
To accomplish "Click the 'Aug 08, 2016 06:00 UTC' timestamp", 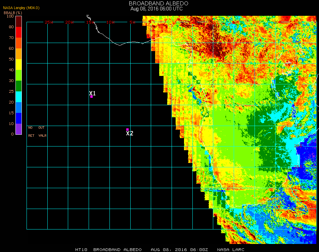I will tap(156, 9).
